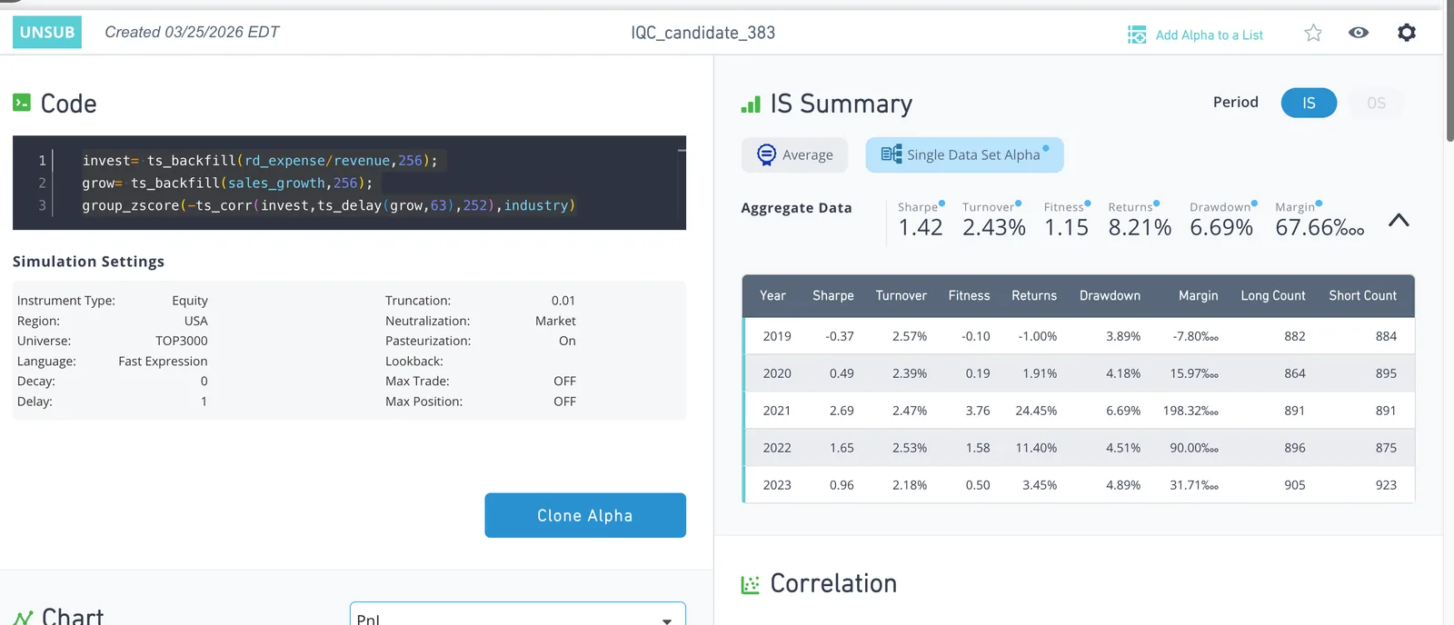Click code line 1 defining invest
1454x625 pixels.
tap(260, 160)
